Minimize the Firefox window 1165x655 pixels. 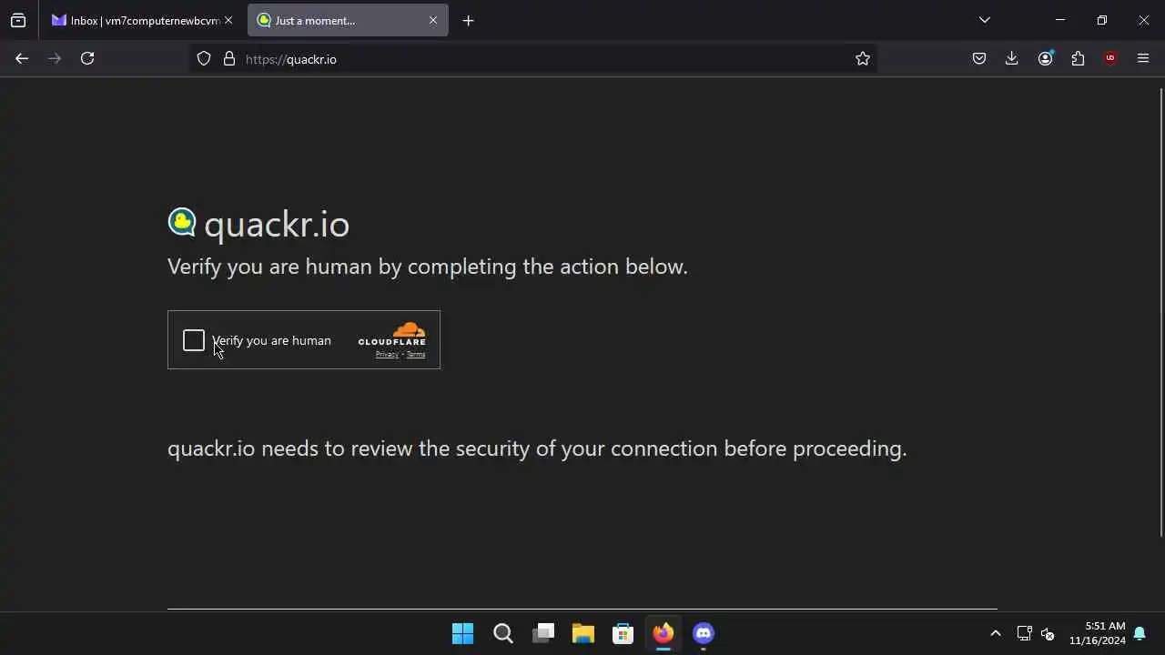(x=1059, y=20)
